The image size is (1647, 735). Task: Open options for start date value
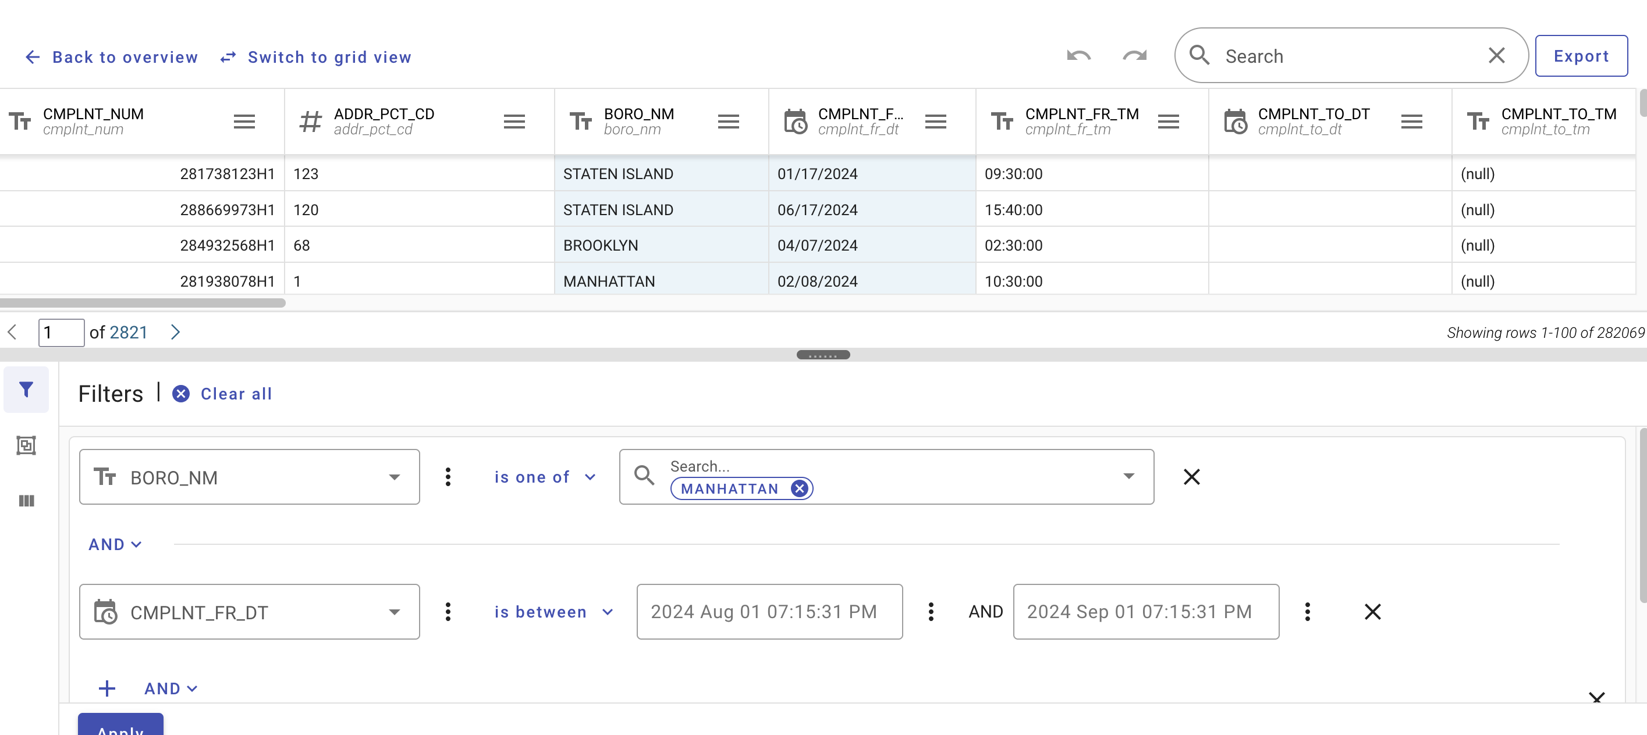pyautogui.click(x=930, y=612)
